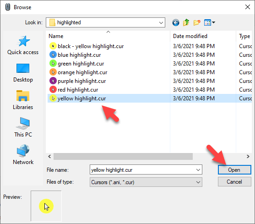255x224 pixels.
Task: Select file name yellow highlight.cur
Action: point(82,98)
